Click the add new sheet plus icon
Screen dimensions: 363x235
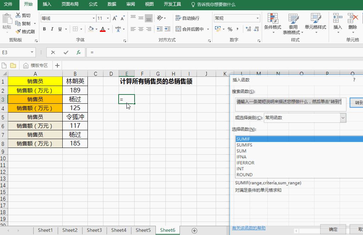[194, 230]
